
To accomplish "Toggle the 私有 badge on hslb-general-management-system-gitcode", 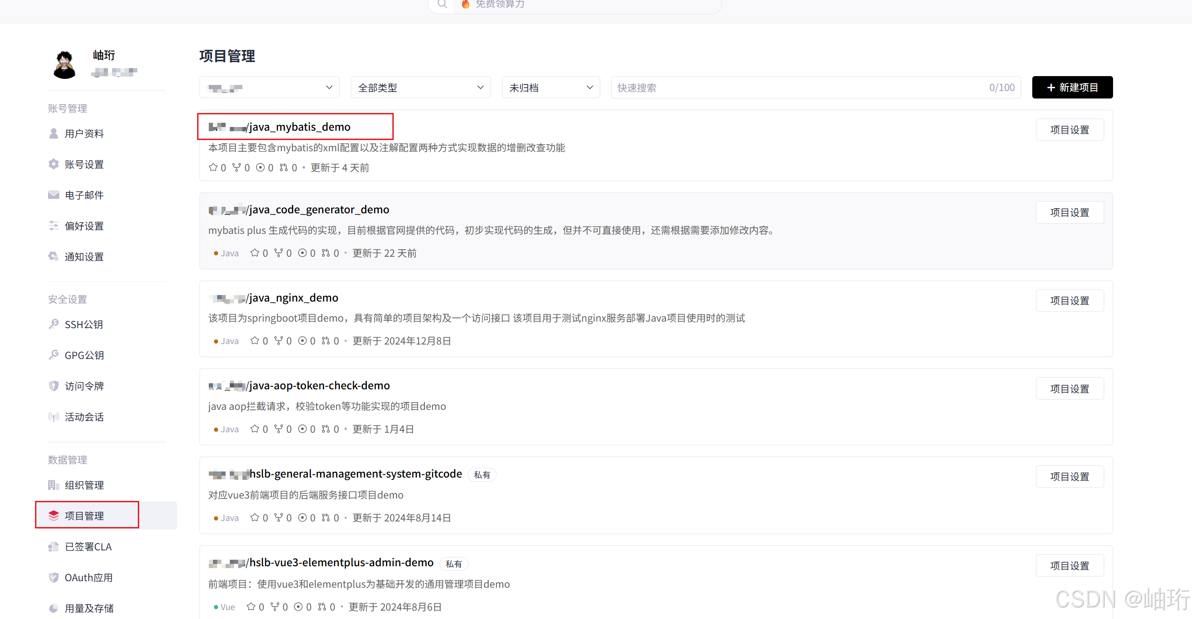I will click(x=482, y=474).
